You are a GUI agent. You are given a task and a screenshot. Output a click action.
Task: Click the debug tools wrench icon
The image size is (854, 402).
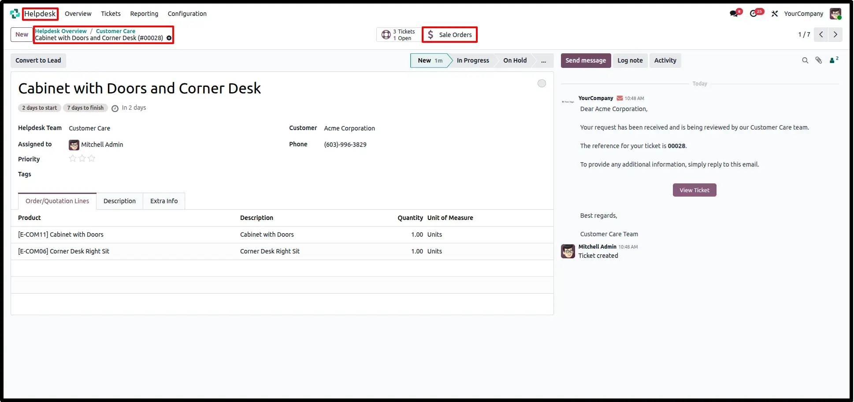[x=775, y=14]
